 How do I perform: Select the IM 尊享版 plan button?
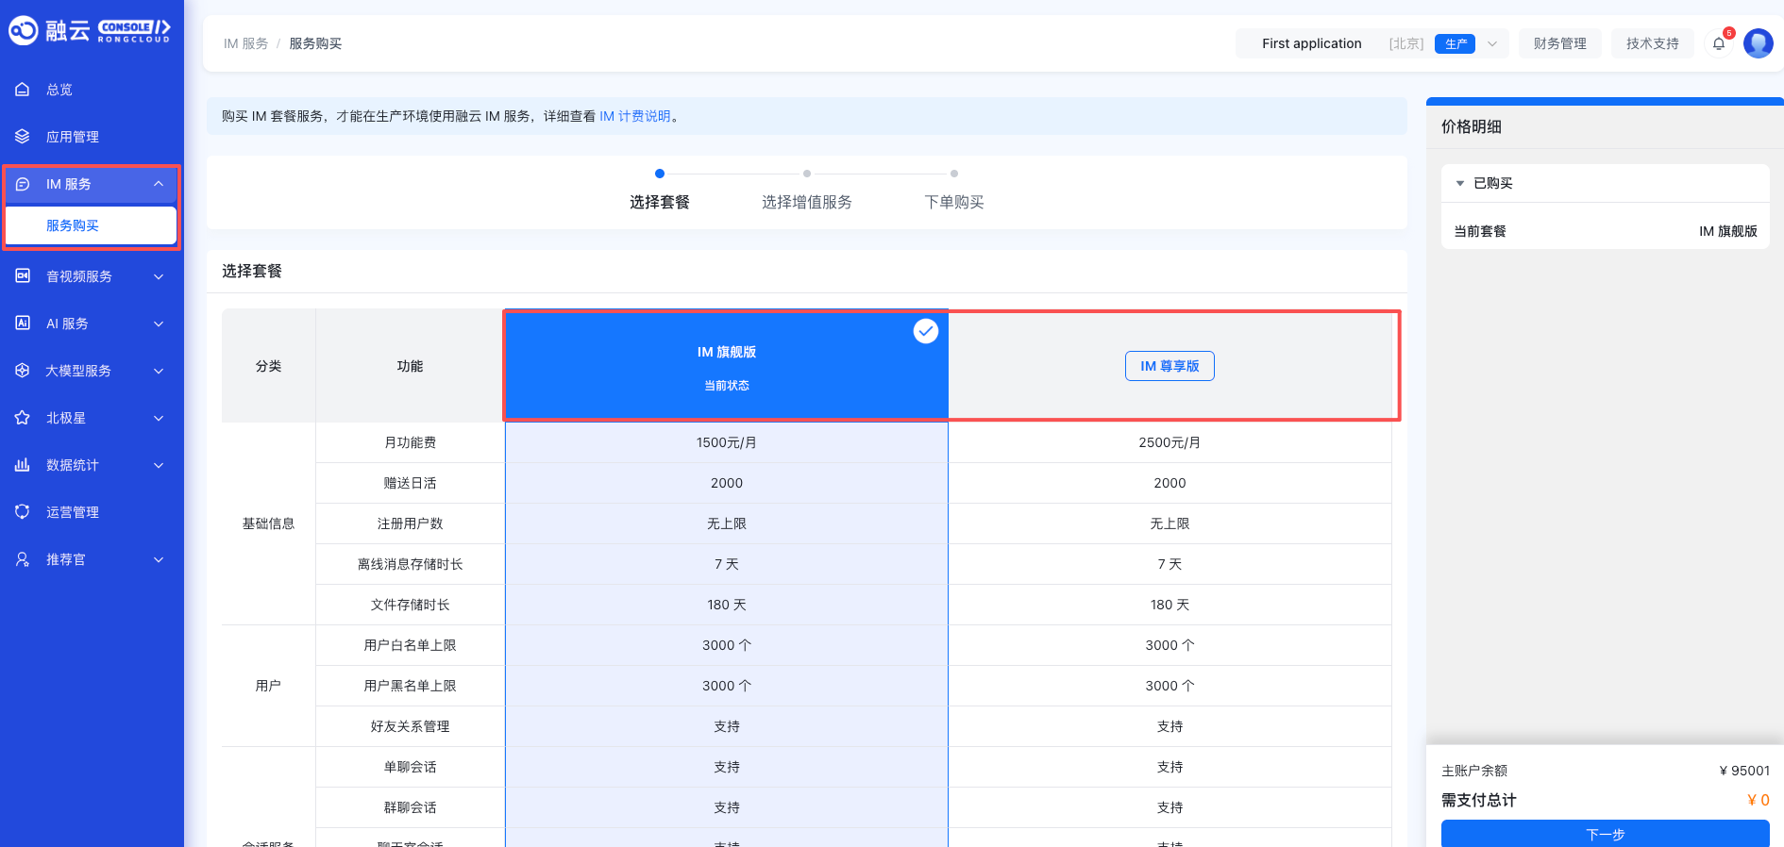1170,366
